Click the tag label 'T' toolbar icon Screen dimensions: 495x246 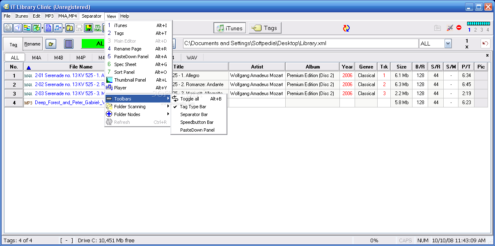click(x=18, y=28)
